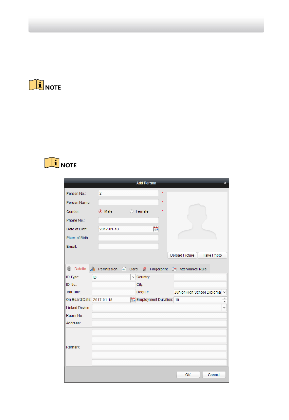Focus the Place of Birth field
Image resolution: width=289 pixels, height=420 pixels.
[x=128, y=238]
